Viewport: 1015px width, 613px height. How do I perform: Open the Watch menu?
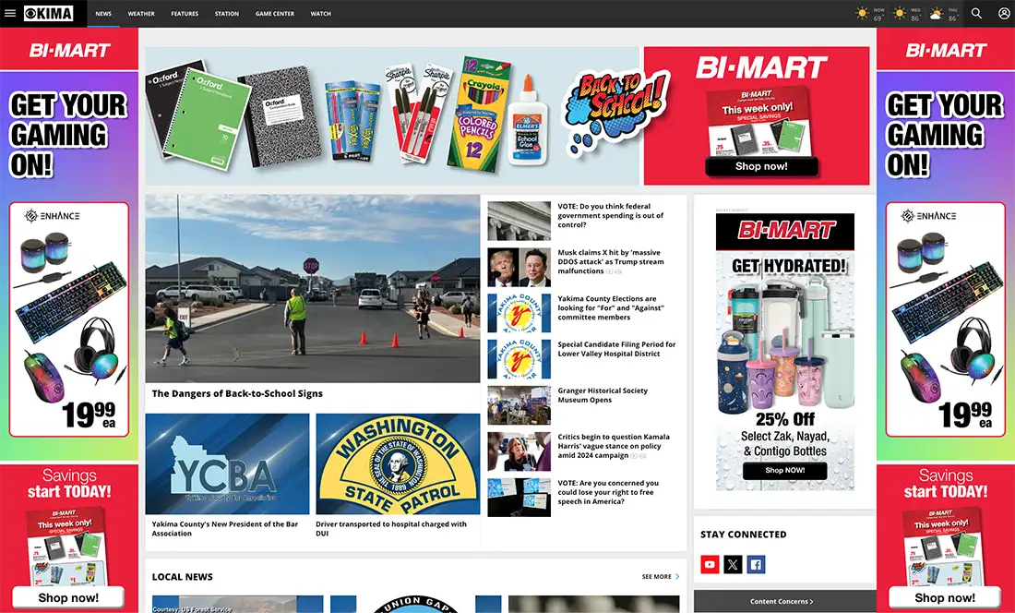[320, 14]
